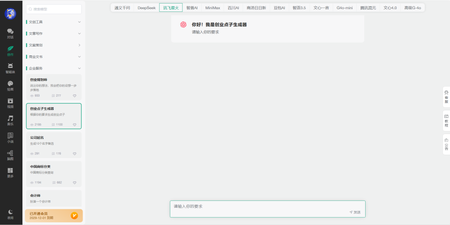The width and height of the screenshot is (450, 225).
Task: Switch to 腾讯混元 model tab
Action: [x=368, y=8]
